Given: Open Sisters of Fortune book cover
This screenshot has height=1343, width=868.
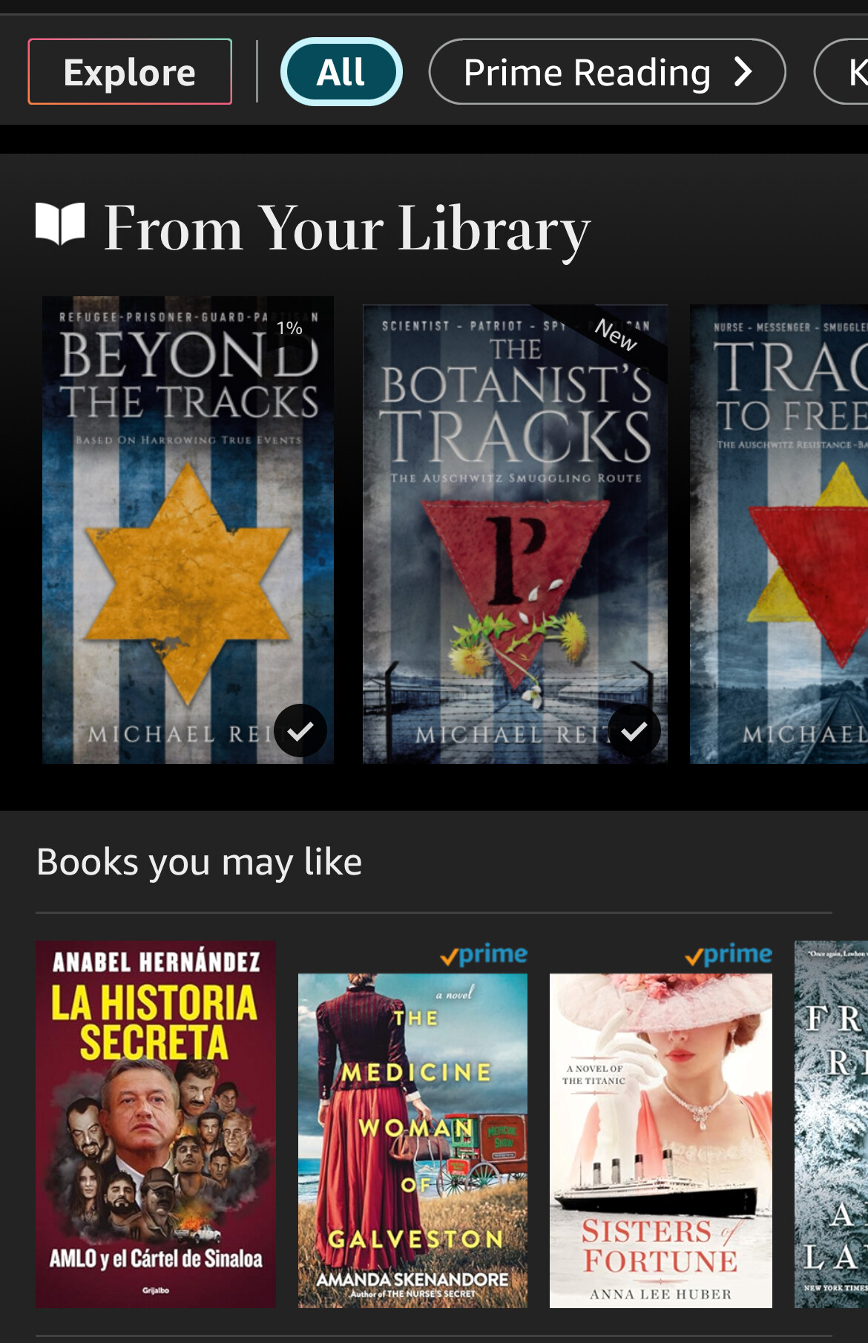Looking at the screenshot, I should [x=661, y=1141].
